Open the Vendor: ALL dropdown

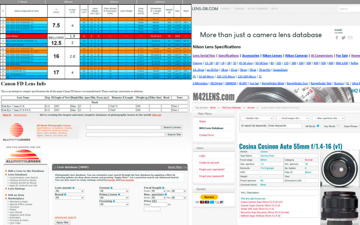click(257, 118)
